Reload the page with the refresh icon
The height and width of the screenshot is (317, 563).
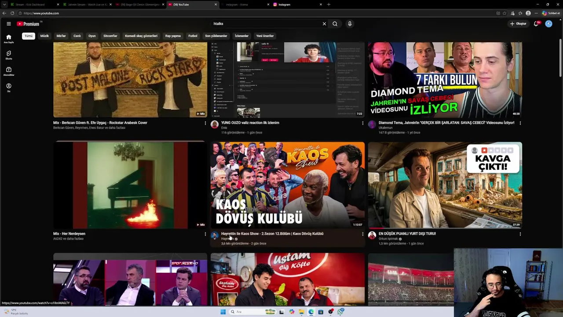[12, 13]
